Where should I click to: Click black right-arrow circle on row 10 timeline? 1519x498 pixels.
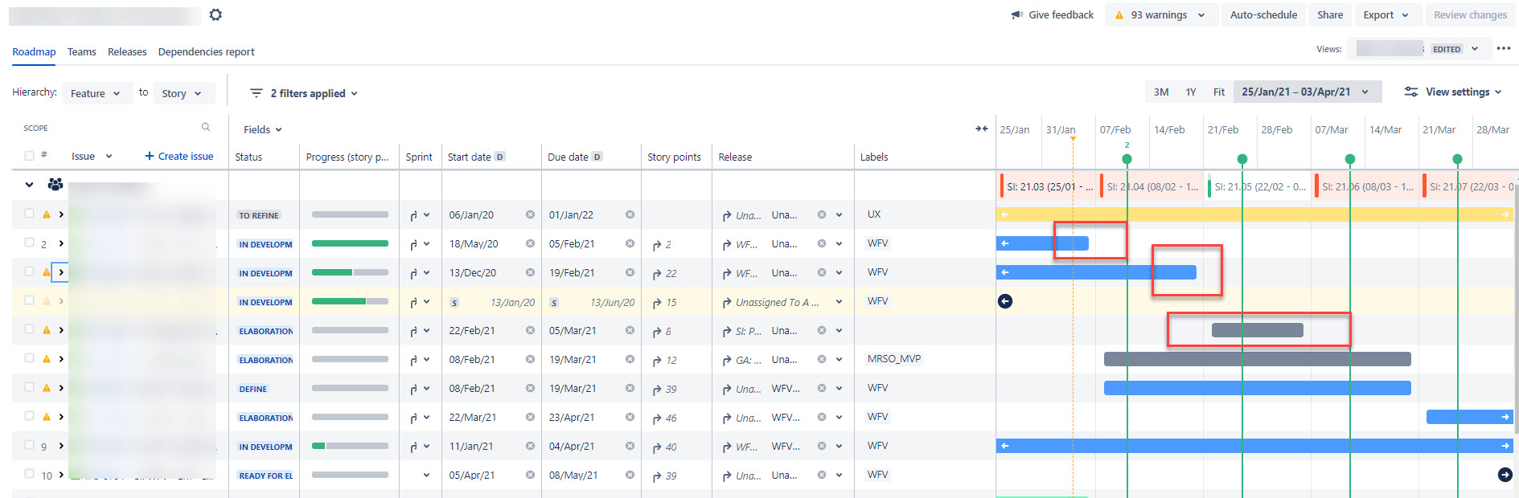click(x=1505, y=475)
